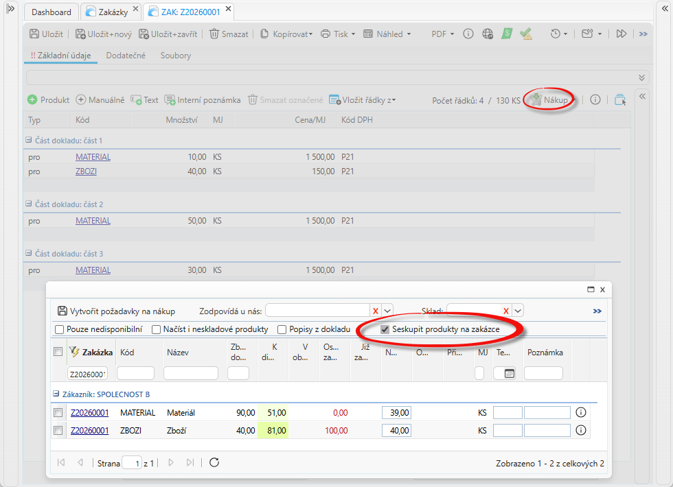Click Vytvořit požadavky na nákup
The width and height of the screenshot is (673, 487).
[116, 311]
